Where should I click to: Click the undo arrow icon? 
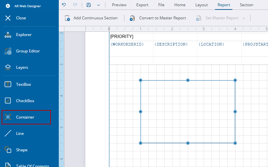pos(64,5)
